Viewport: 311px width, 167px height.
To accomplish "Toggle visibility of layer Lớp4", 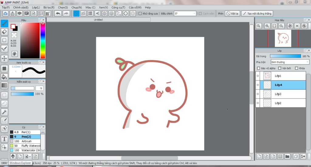I will tap(258, 85).
